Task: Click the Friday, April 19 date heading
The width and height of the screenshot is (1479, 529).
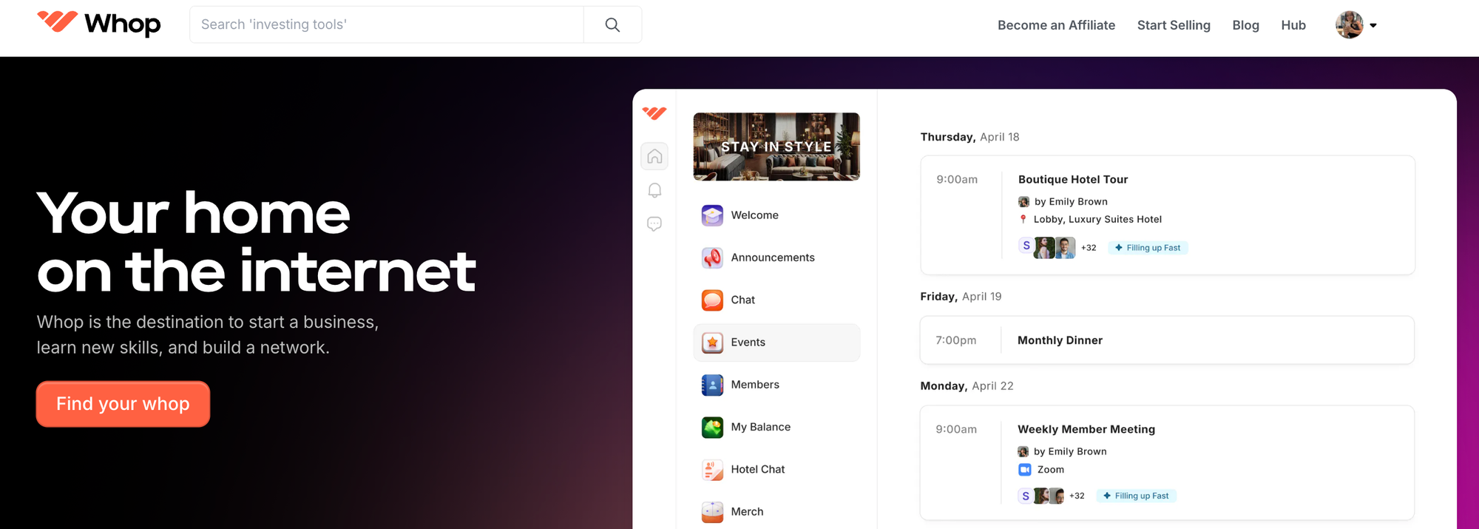Action: [961, 297]
